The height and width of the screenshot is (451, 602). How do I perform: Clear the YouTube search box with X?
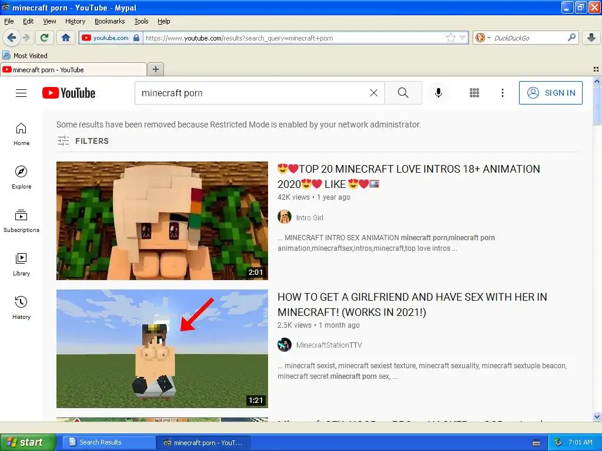pos(373,93)
